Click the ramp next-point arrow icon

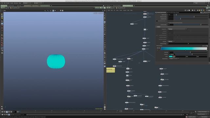(205, 46)
